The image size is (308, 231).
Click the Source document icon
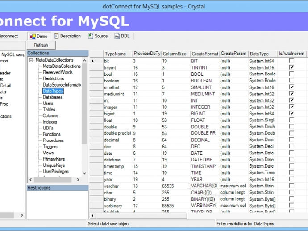pyautogui.click(x=91, y=36)
